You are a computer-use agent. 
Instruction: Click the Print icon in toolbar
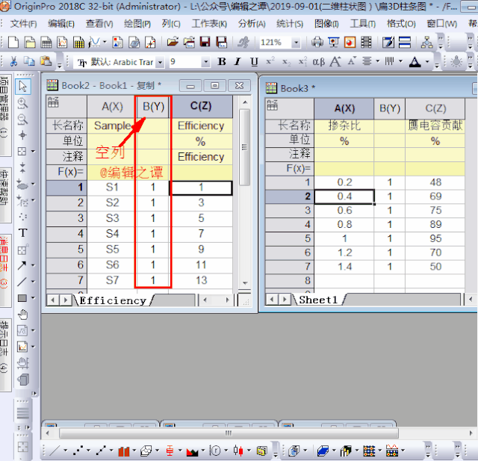pos(317,43)
